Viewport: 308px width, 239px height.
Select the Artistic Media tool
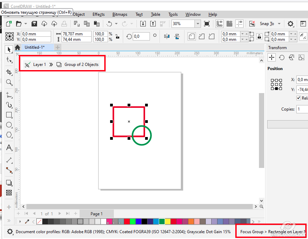[9, 105]
